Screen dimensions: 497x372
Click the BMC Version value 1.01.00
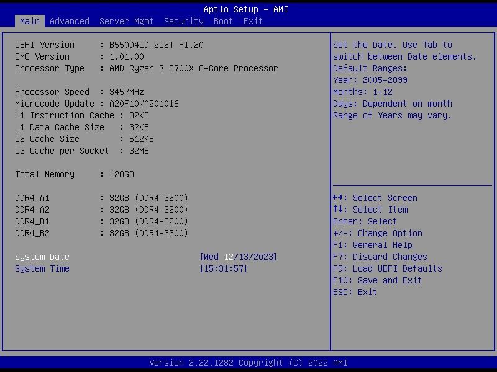click(127, 56)
